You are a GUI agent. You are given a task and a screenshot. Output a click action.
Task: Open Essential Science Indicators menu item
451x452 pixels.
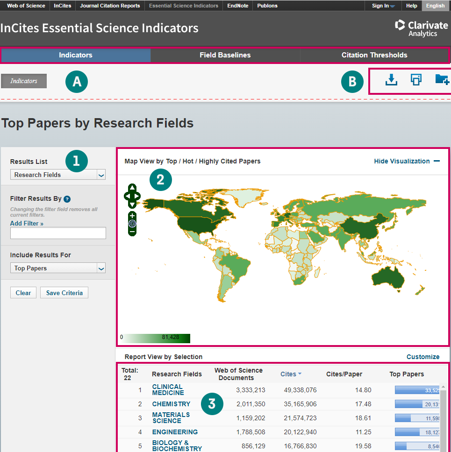click(x=184, y=6)
